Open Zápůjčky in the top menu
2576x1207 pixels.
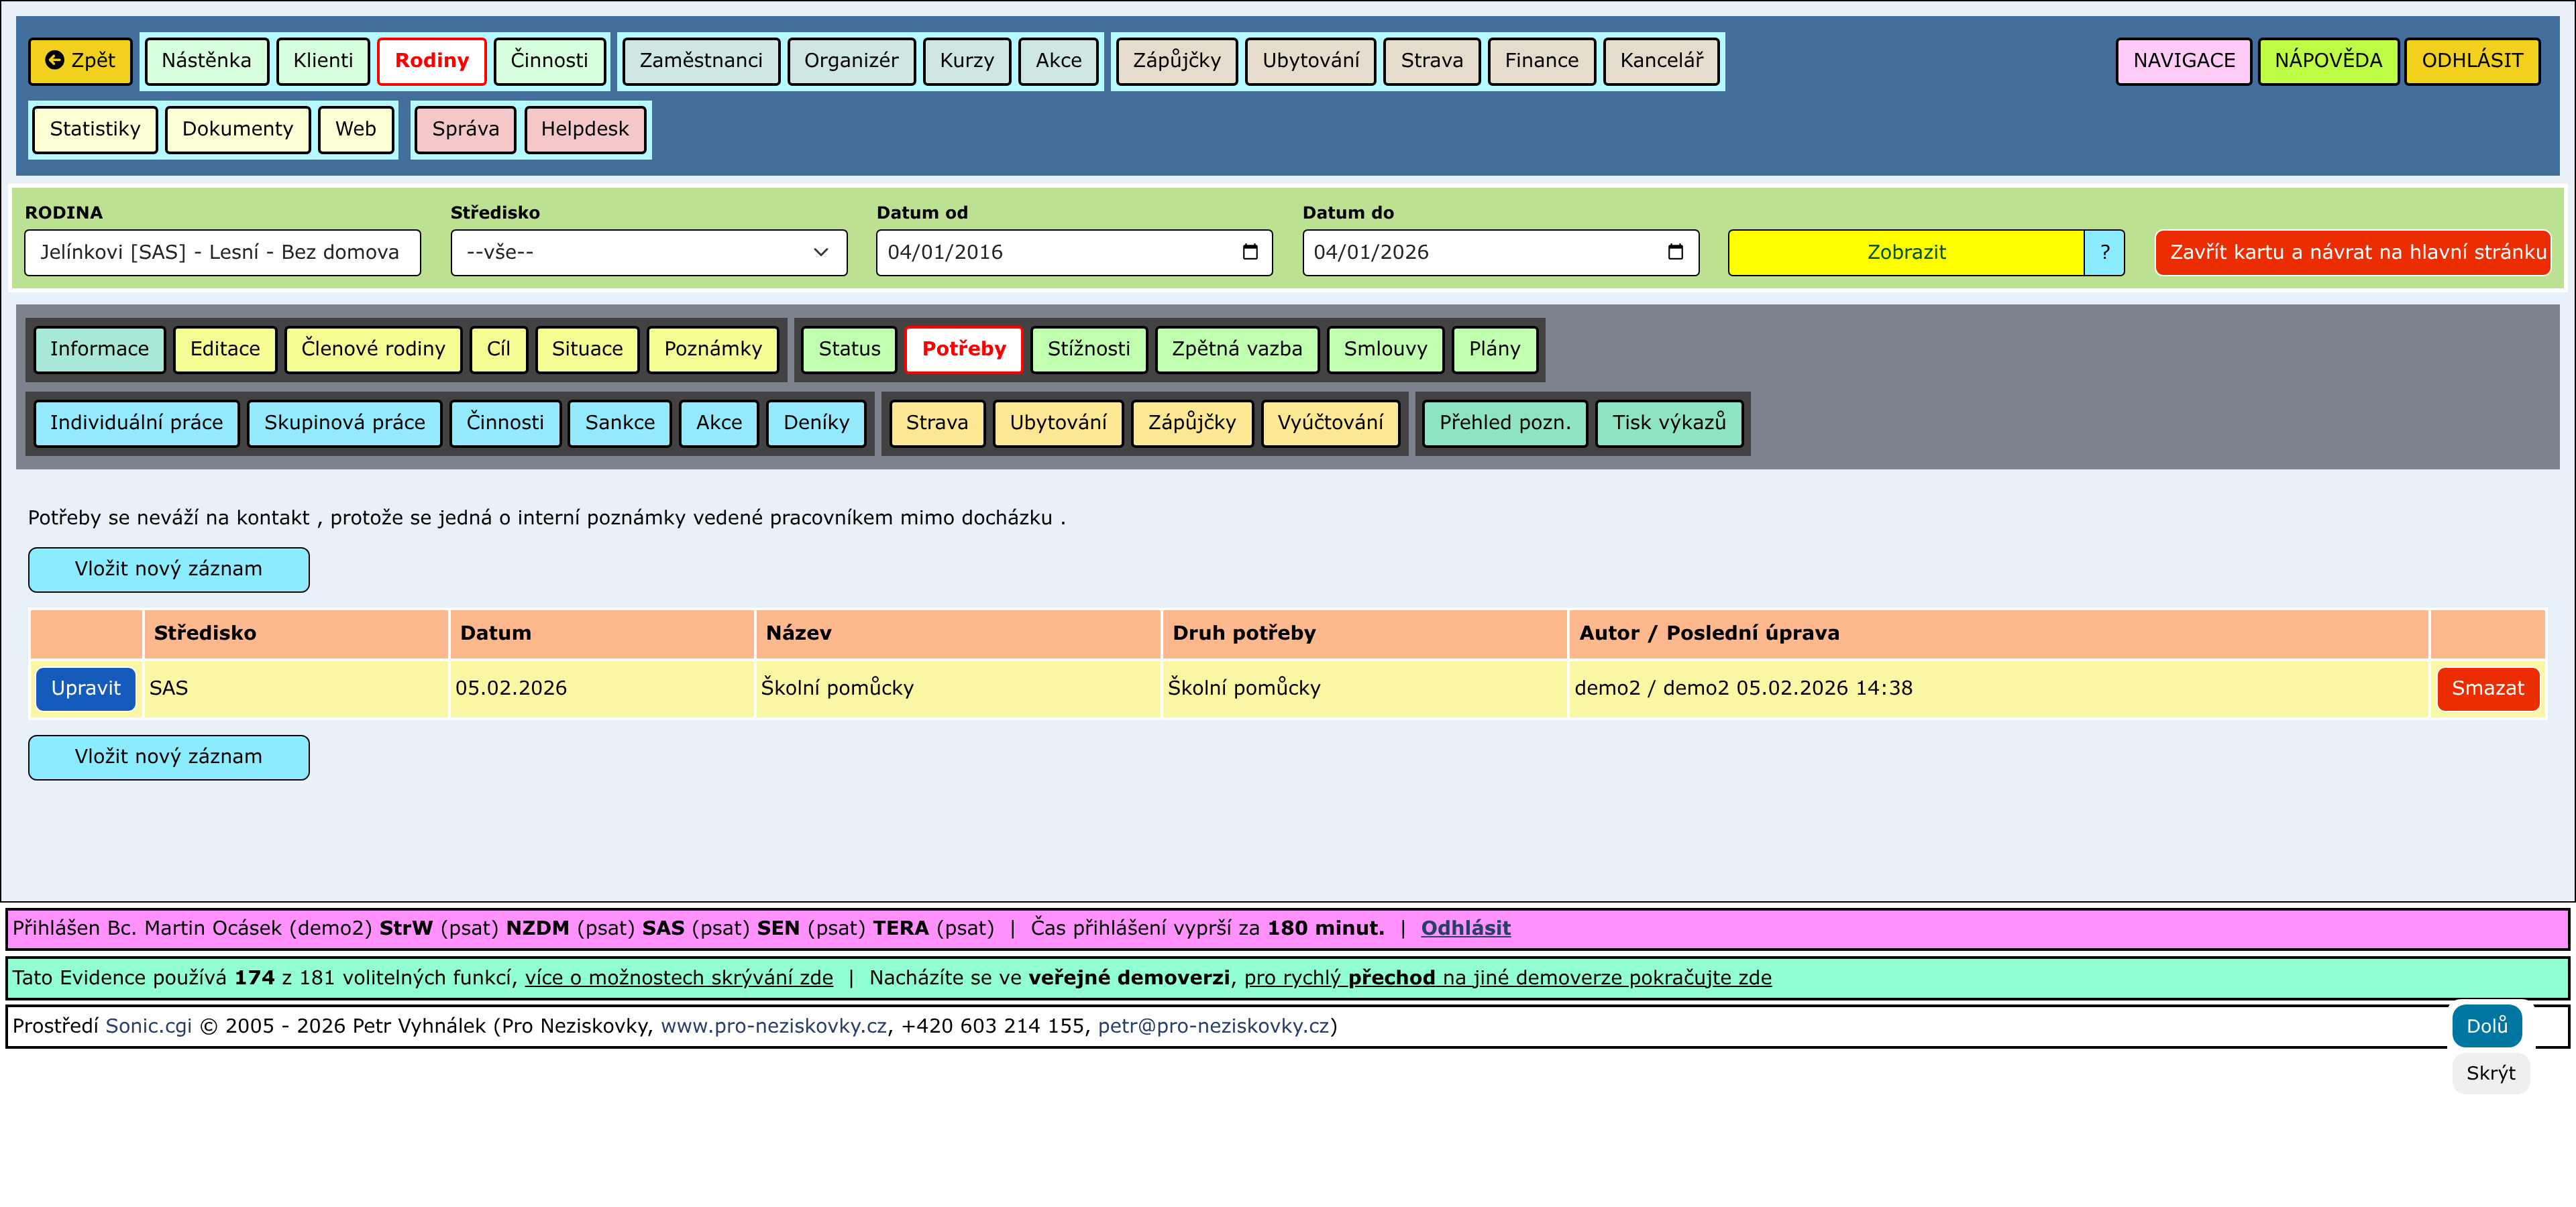[x=1176, y=61]
